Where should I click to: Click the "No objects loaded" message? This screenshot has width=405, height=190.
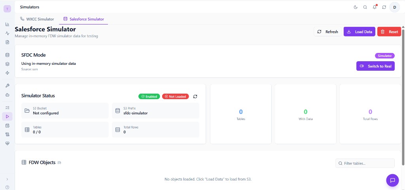(208, 179)
